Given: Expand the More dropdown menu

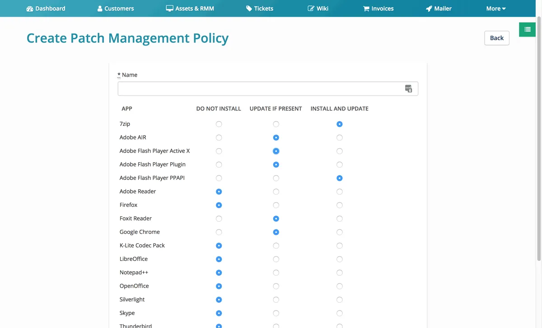Looking at the screenshot, I should click(x=495, y=9).
